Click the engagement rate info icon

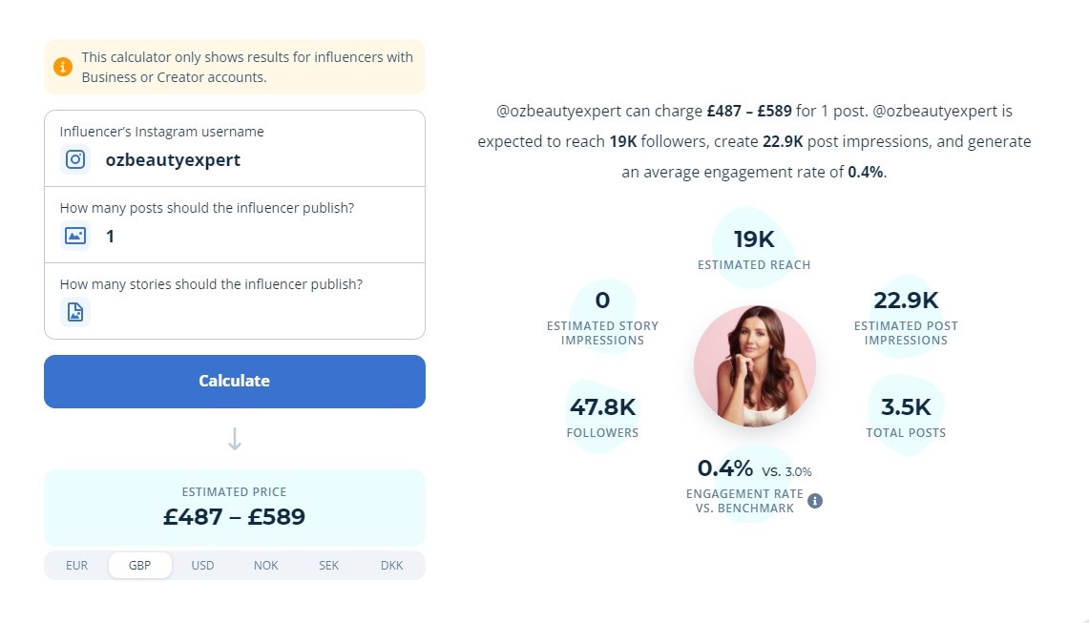click(815, 501)
